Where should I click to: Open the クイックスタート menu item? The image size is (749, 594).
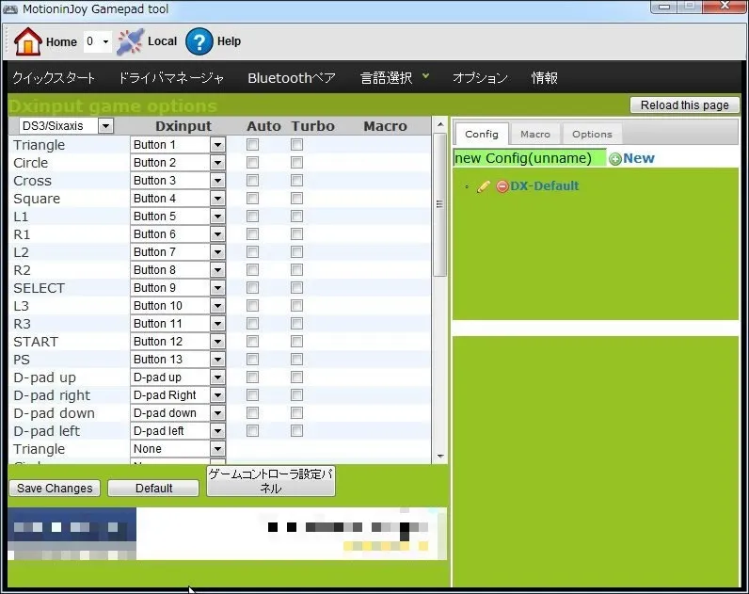(x=54, y=78)
